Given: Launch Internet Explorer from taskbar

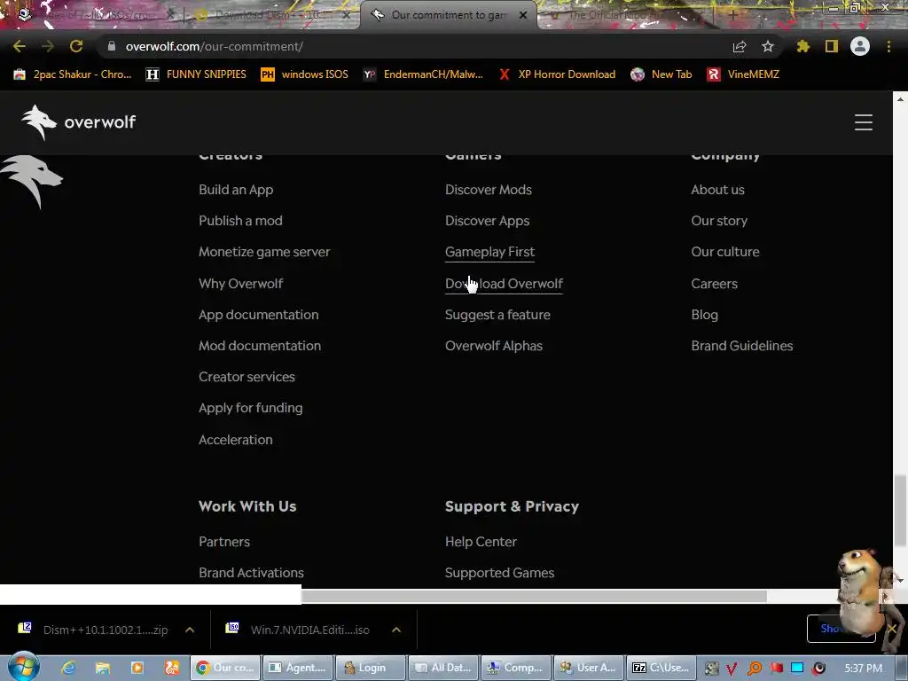Looking at the screenshot, I should pos(68,668).
